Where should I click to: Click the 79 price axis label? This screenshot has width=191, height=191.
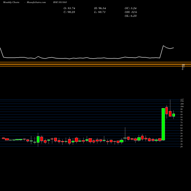181,120
